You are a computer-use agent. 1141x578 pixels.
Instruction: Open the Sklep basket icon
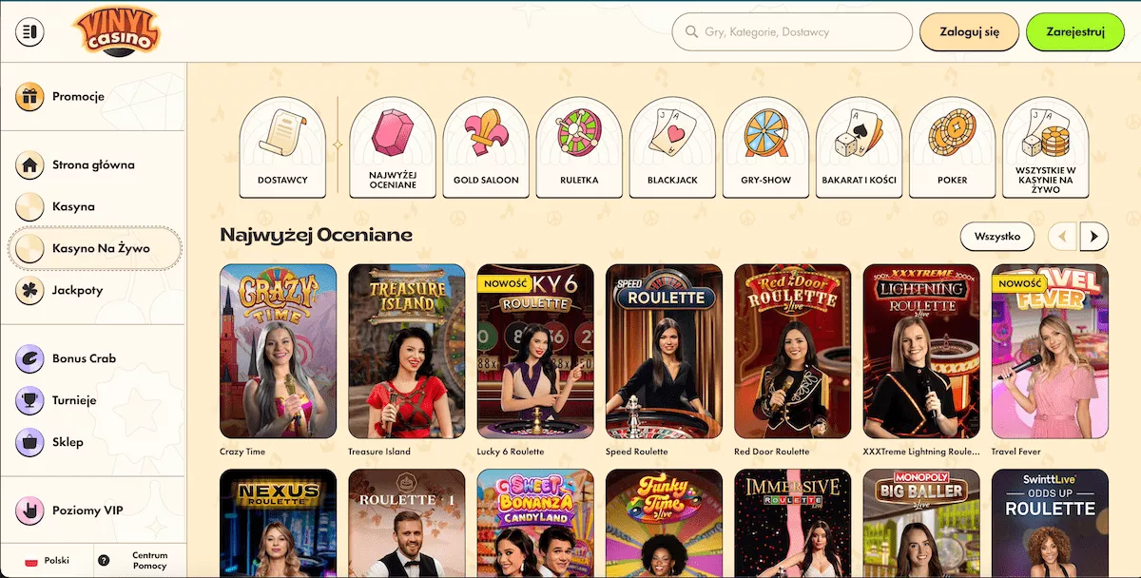coord(30,442)
